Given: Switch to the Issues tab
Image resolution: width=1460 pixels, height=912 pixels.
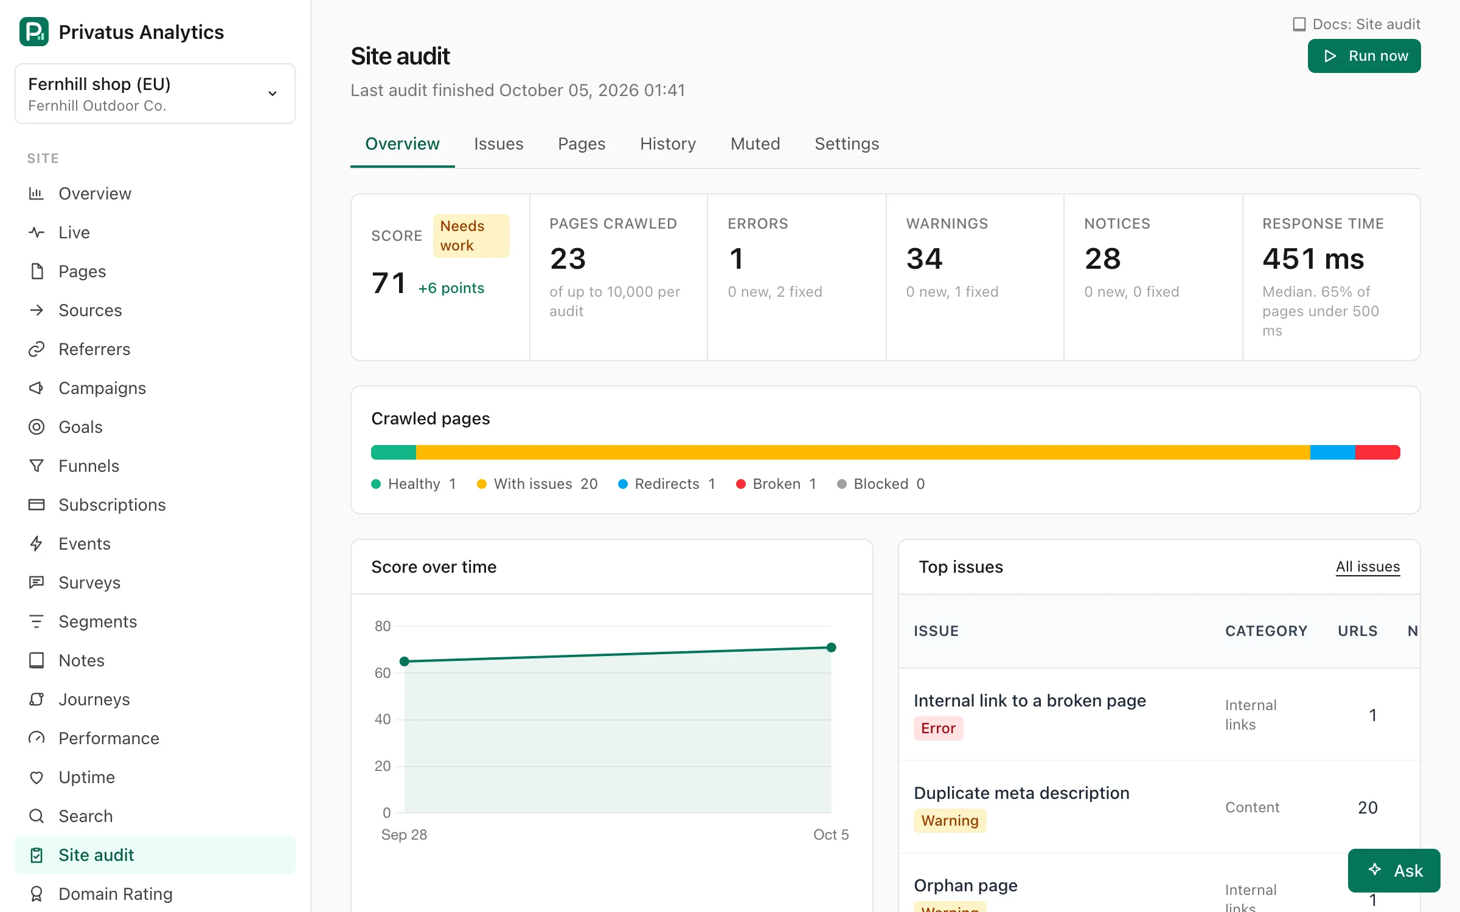Looking at the screenshot, I should [x=499, y=144].
